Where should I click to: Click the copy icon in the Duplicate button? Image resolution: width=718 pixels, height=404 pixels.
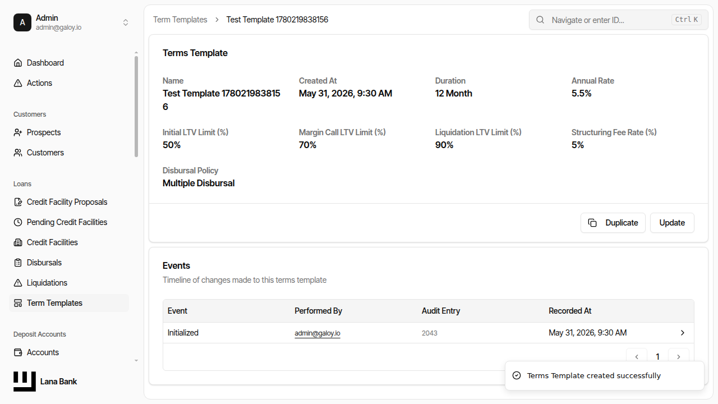592,223
